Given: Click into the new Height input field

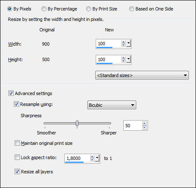Looking at the screenshot, I should click(109, 59).
